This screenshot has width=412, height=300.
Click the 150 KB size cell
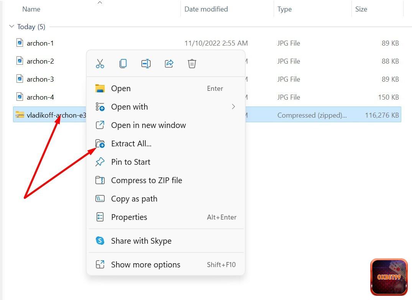(388, 97)
